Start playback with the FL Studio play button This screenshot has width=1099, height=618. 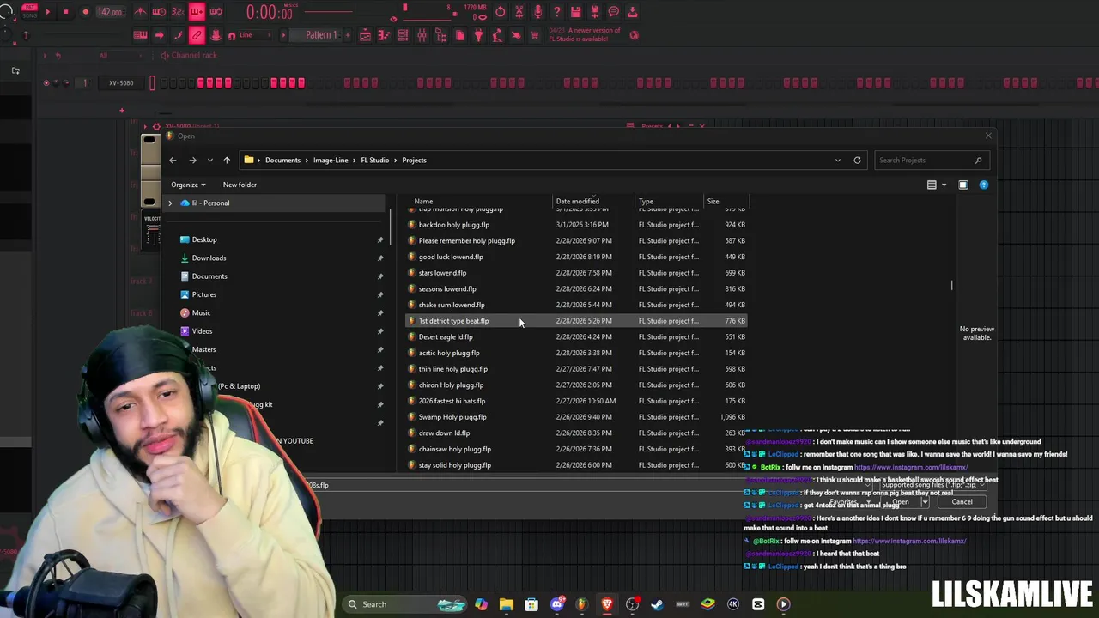click(x=46, y=12)
